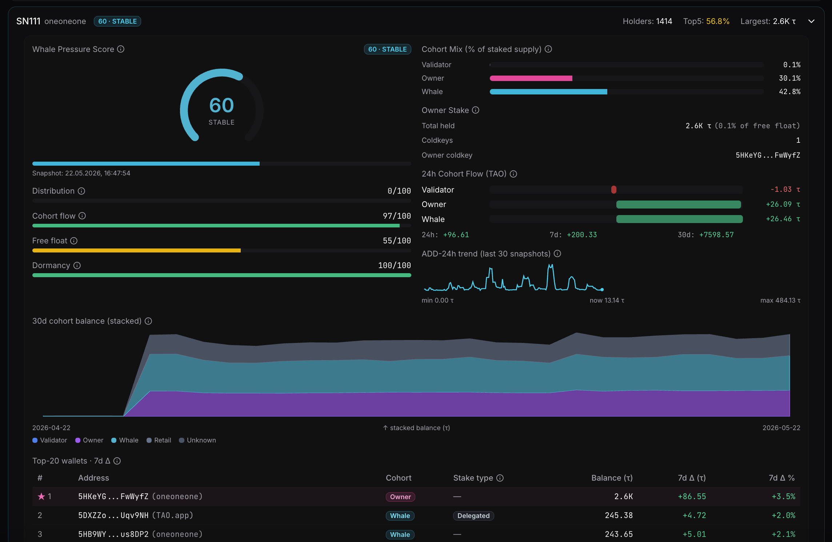Click the Whale Pressure 60 · STABLE badge
This screenshot has width=832, height=542.
click(x=387, y=49)
